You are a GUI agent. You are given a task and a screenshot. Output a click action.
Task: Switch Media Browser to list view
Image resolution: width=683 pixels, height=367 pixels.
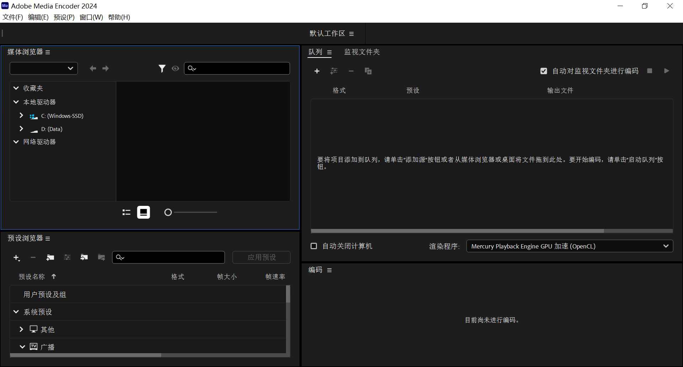click(x=126, y=212)
